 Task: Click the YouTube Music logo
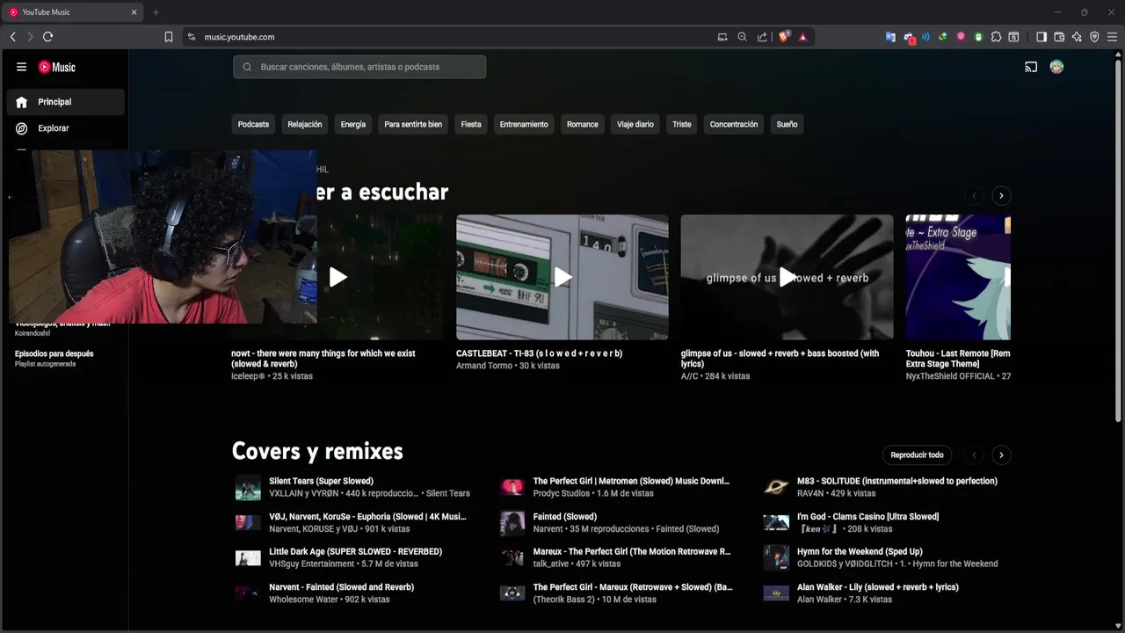(x=57, y=67)
